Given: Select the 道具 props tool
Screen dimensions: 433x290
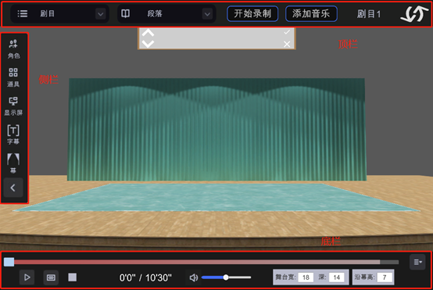Looking at the screenshot, I should (13, 77).
